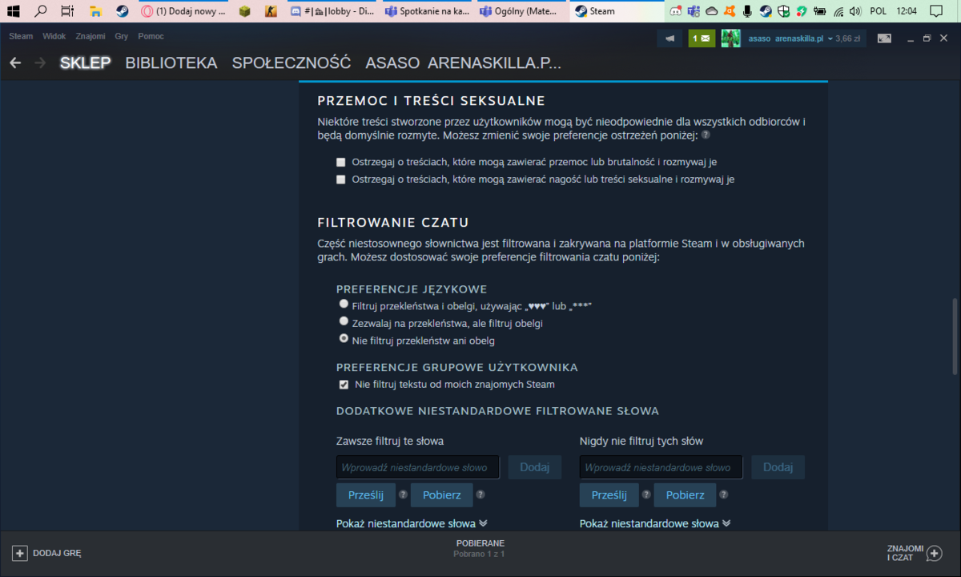Screen dimensions: 961x577
Task: Open the Pomoc menu
Action: click(x=151, y=36)
